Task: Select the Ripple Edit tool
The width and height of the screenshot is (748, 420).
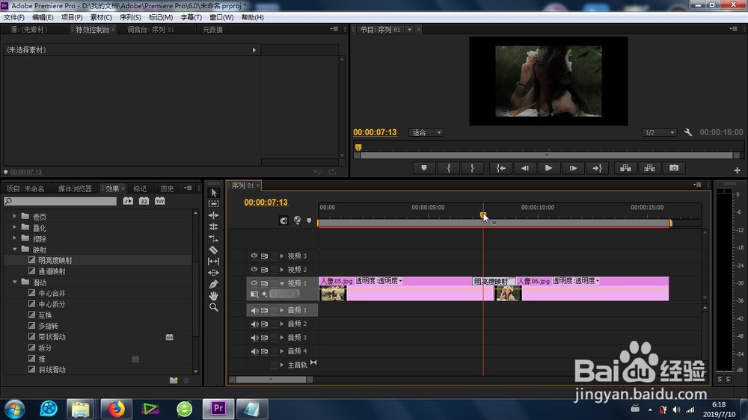Action: (214, 215)
